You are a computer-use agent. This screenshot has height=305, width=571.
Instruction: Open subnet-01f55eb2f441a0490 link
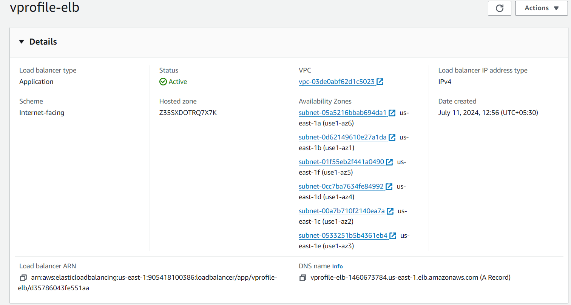tap(341, 162)
